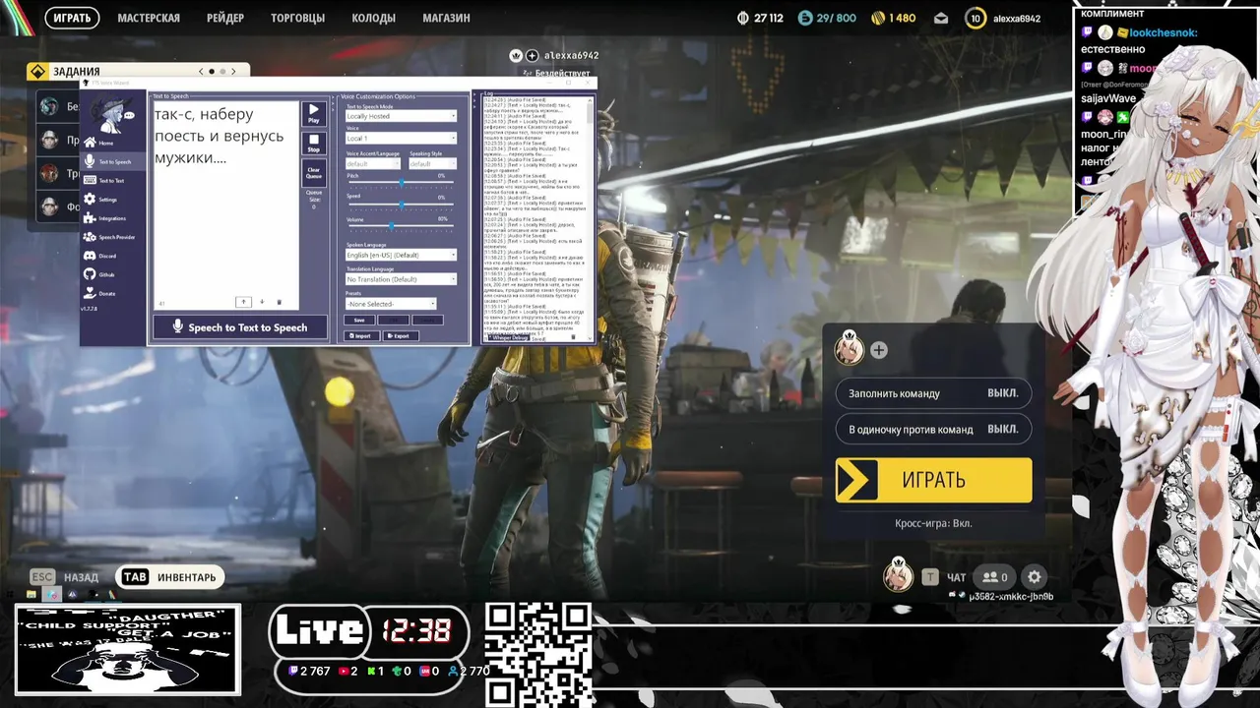This screenshot has height=708, width=1260.
Task: Open the Voice Accent/Language dropdown
Action: (373, 163)
